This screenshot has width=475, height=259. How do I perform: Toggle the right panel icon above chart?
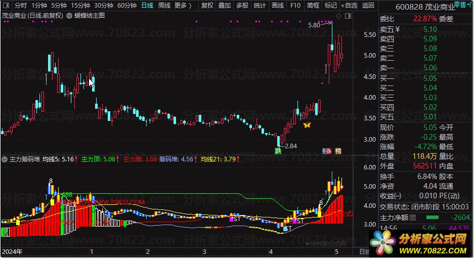[348, 16]
